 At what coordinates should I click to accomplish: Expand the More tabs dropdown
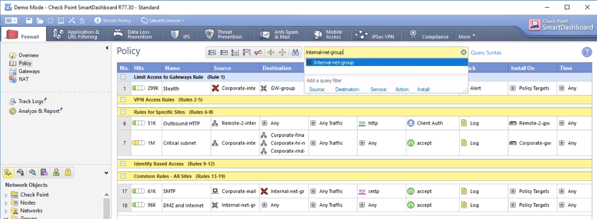467,37
